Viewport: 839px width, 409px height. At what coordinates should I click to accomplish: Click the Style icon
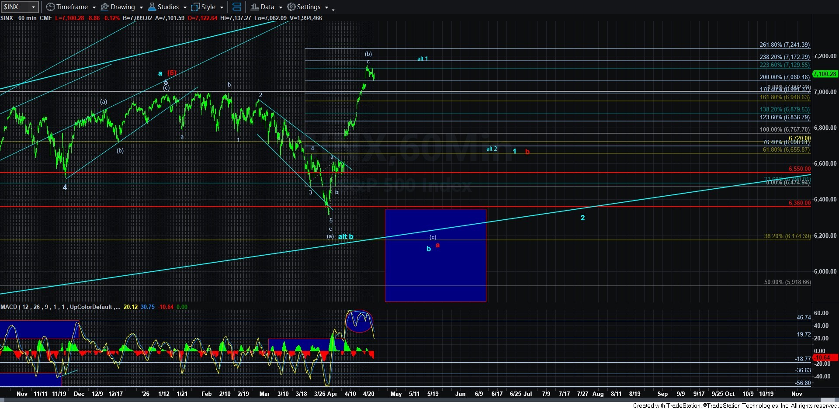click(x=195, y=7)
